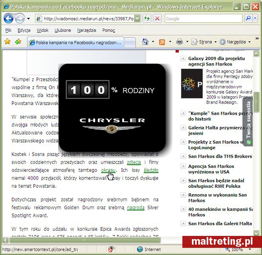Open San Markos dla TMS Brokers headline
Viewport: 262px width, 255px height.
point(220,156)
